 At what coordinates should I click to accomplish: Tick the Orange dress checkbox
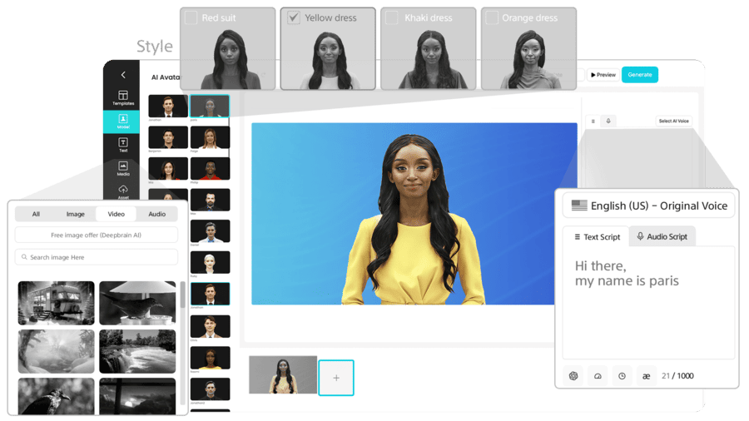[492, 17]
